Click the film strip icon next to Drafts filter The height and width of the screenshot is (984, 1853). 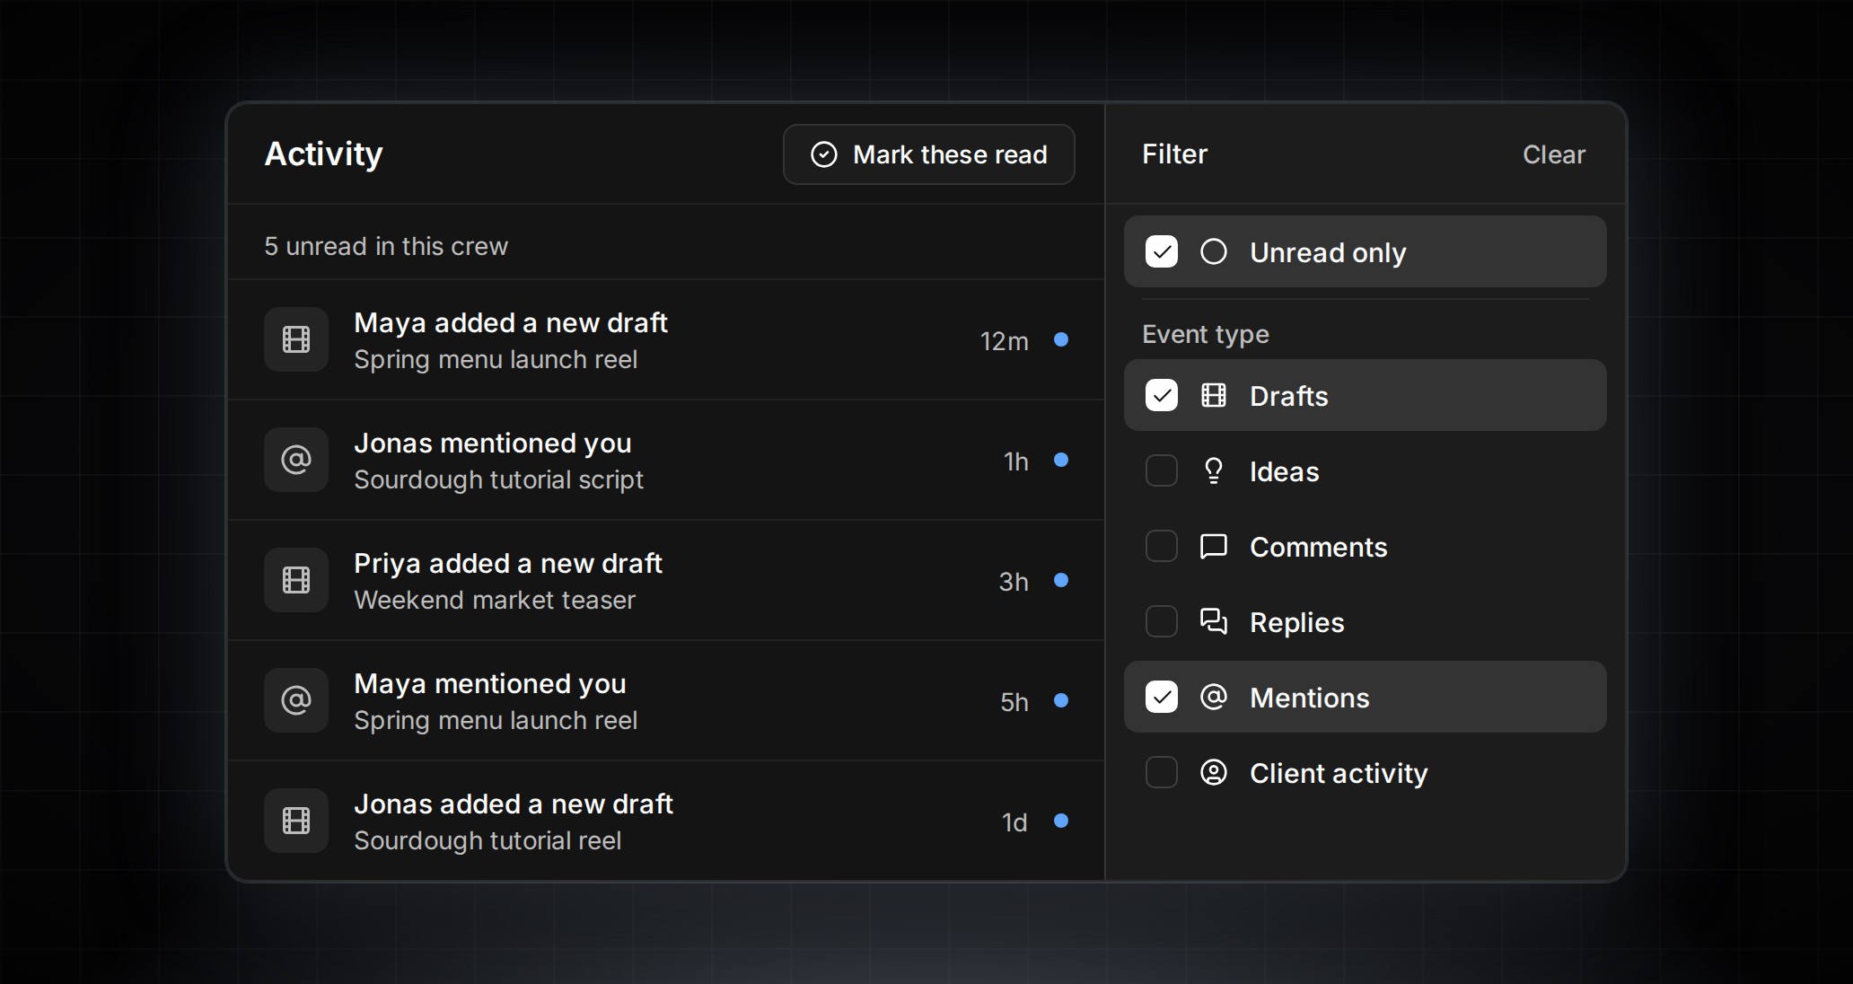coord(1214,395)
